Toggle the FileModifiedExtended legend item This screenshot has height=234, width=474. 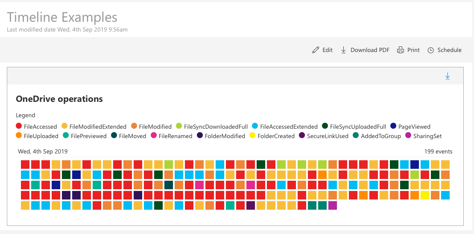94,127
